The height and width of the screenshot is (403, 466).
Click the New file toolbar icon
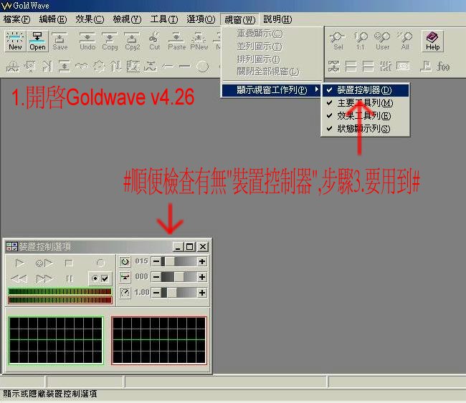15,42
